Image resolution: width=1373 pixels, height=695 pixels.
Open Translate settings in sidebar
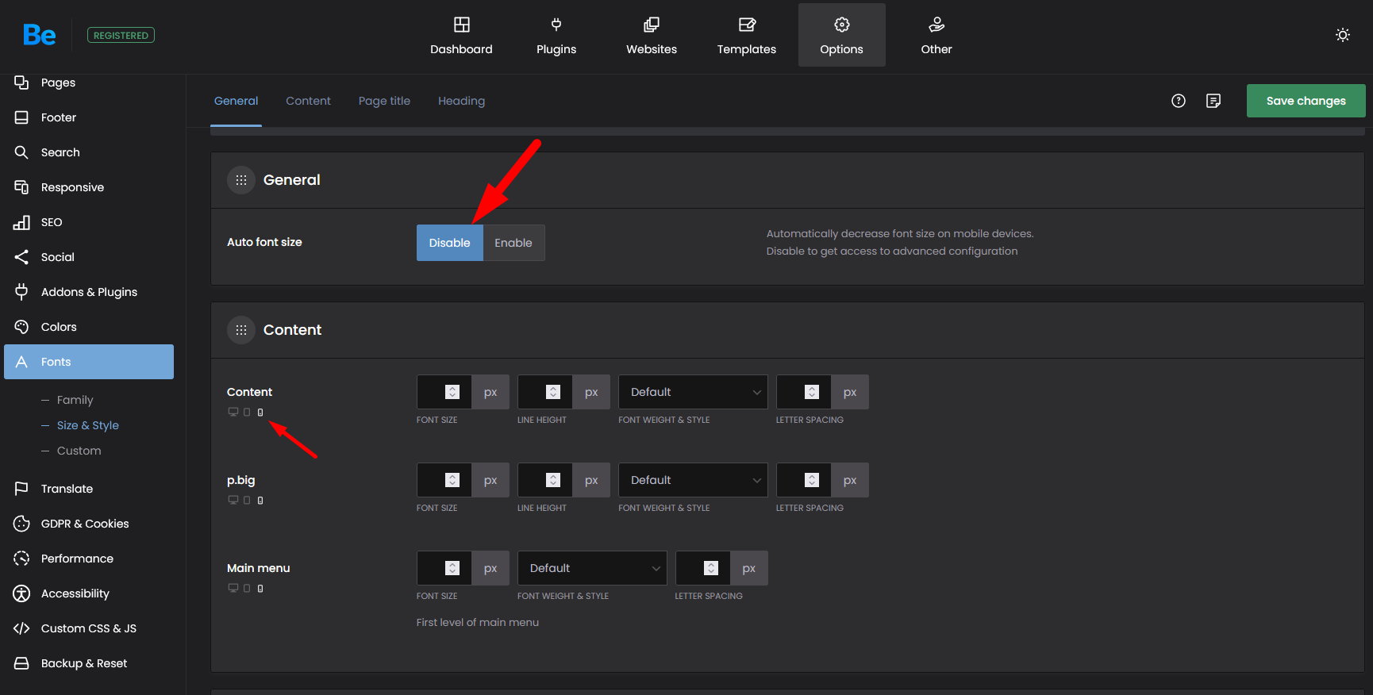pos(89,489)
